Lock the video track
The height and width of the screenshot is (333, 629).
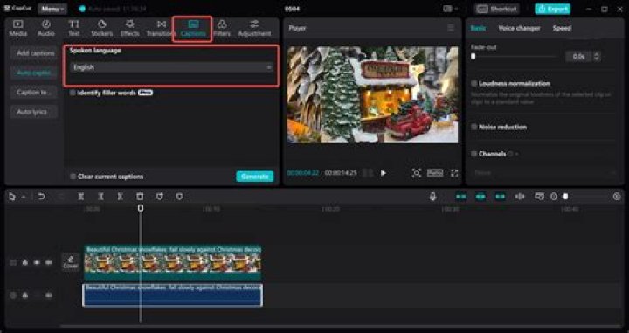(x=24, y=262)
